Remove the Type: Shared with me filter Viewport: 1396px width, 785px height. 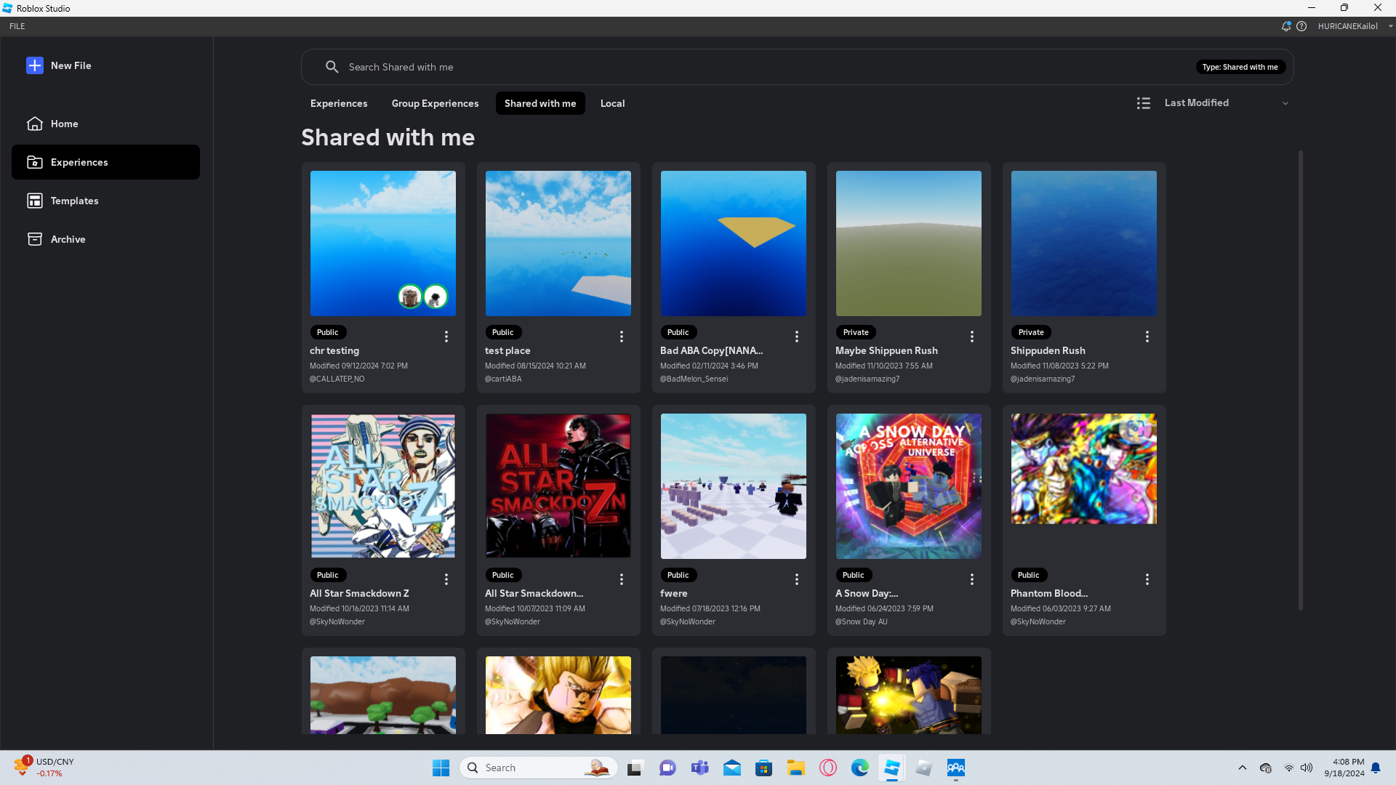[x=1240, y=67]
